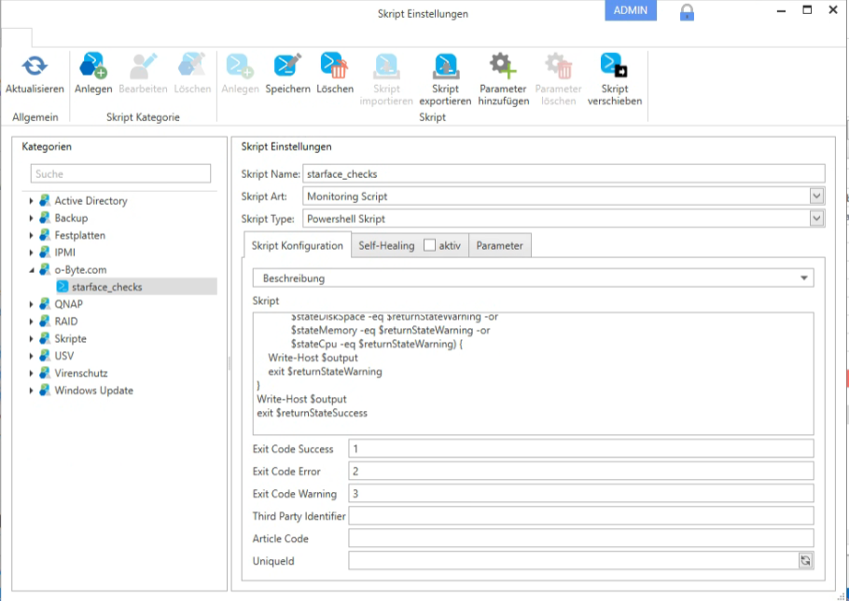
Task: Click the Skript exportieren icon
Action: point(445,66)
